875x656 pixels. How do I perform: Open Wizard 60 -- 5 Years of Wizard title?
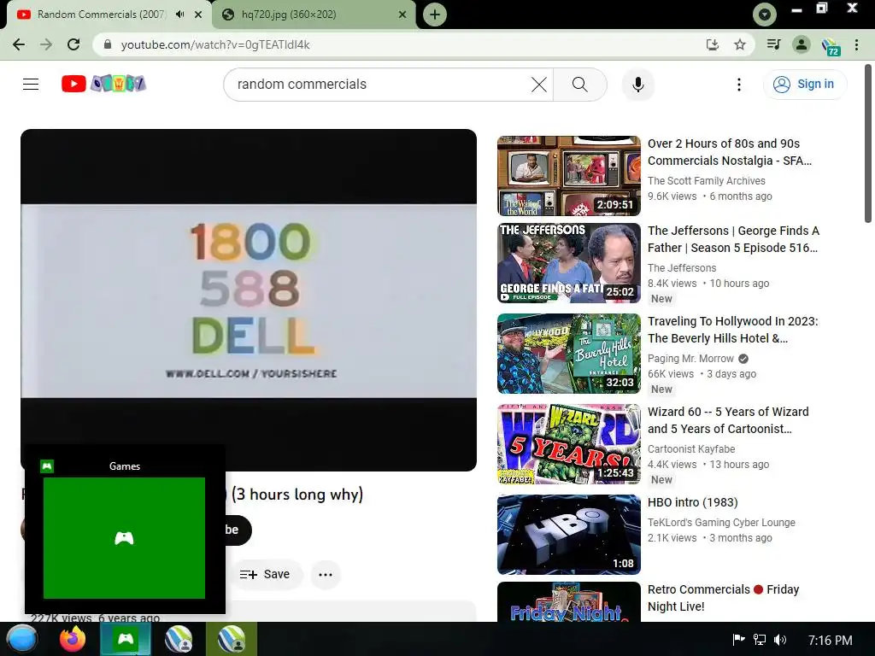point(728,419)
